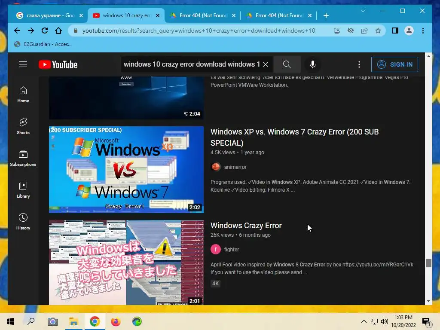Viewport: 440px width, 330px height.
Task: Toggle the Chrome side panel
Action: [x=395, y=31]
